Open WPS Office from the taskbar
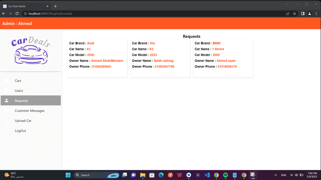This screenshot has width=321, height=180. point(180,175)
